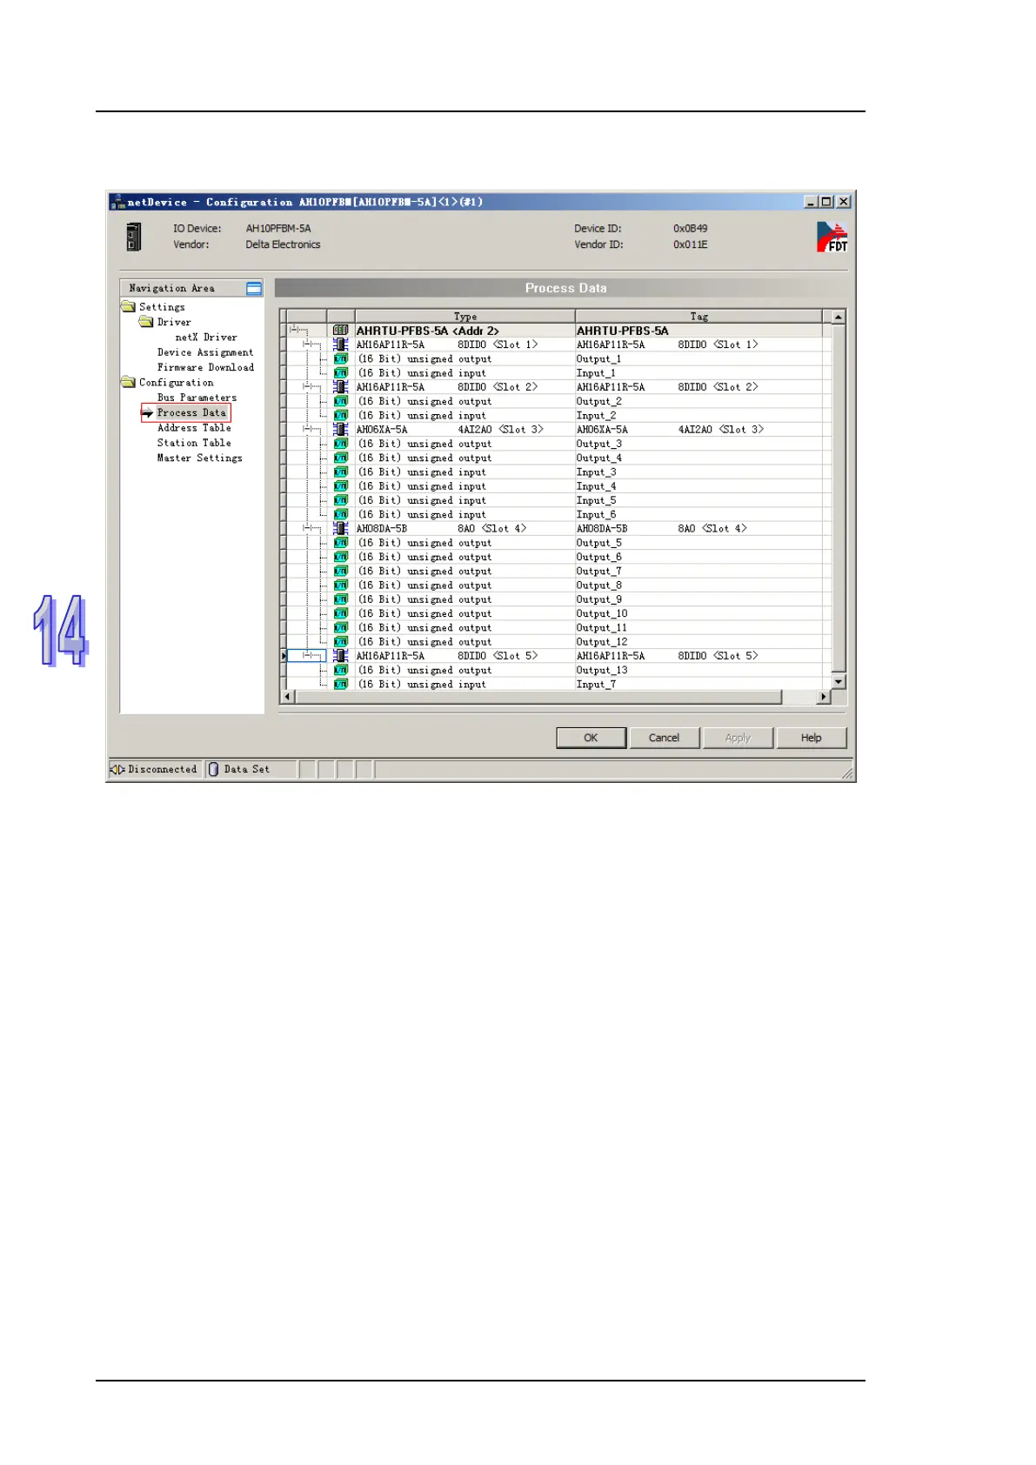This screenshot has width=1036, height=1465.
Task: Click the icon beside Input_6 row
Action: click(x=341, y=515)
